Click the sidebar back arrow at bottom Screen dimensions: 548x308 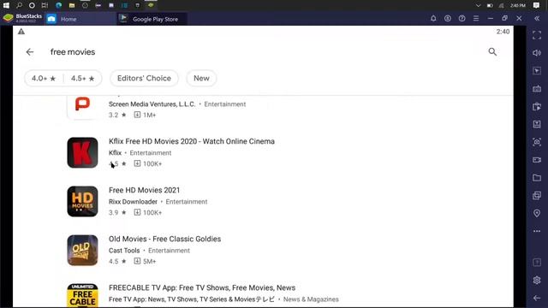537,298
